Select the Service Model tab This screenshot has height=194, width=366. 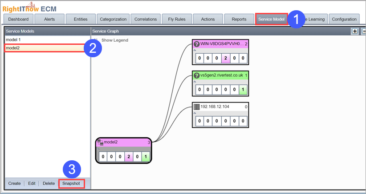271,19
